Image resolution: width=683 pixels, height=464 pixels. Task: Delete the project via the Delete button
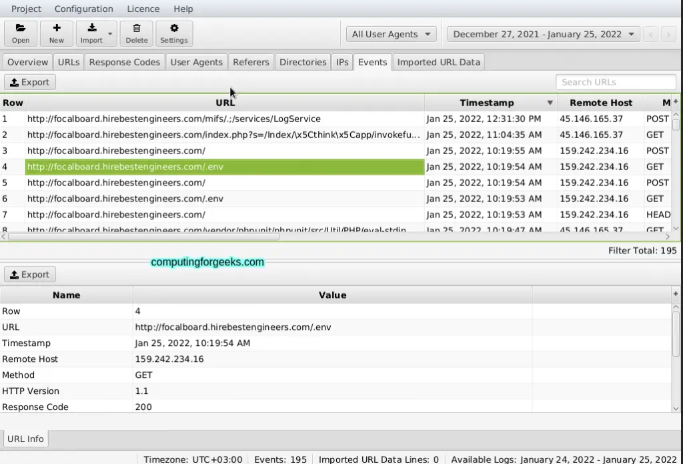point(137,33)
